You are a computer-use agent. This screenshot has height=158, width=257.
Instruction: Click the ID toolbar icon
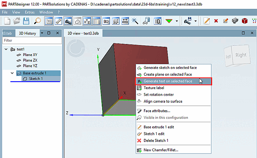coord(158,21)
